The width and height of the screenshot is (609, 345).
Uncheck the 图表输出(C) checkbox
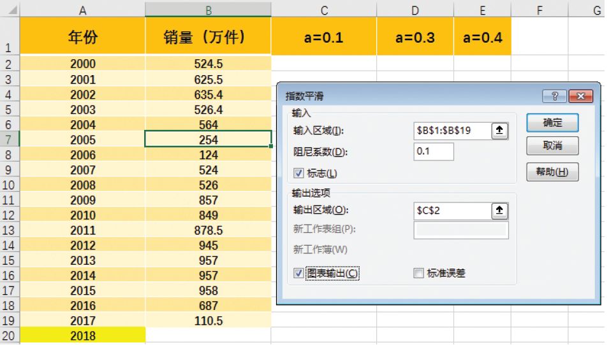(x=298, y=273)
